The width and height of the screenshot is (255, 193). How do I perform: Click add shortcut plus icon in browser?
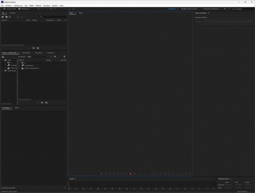(55, 57)
